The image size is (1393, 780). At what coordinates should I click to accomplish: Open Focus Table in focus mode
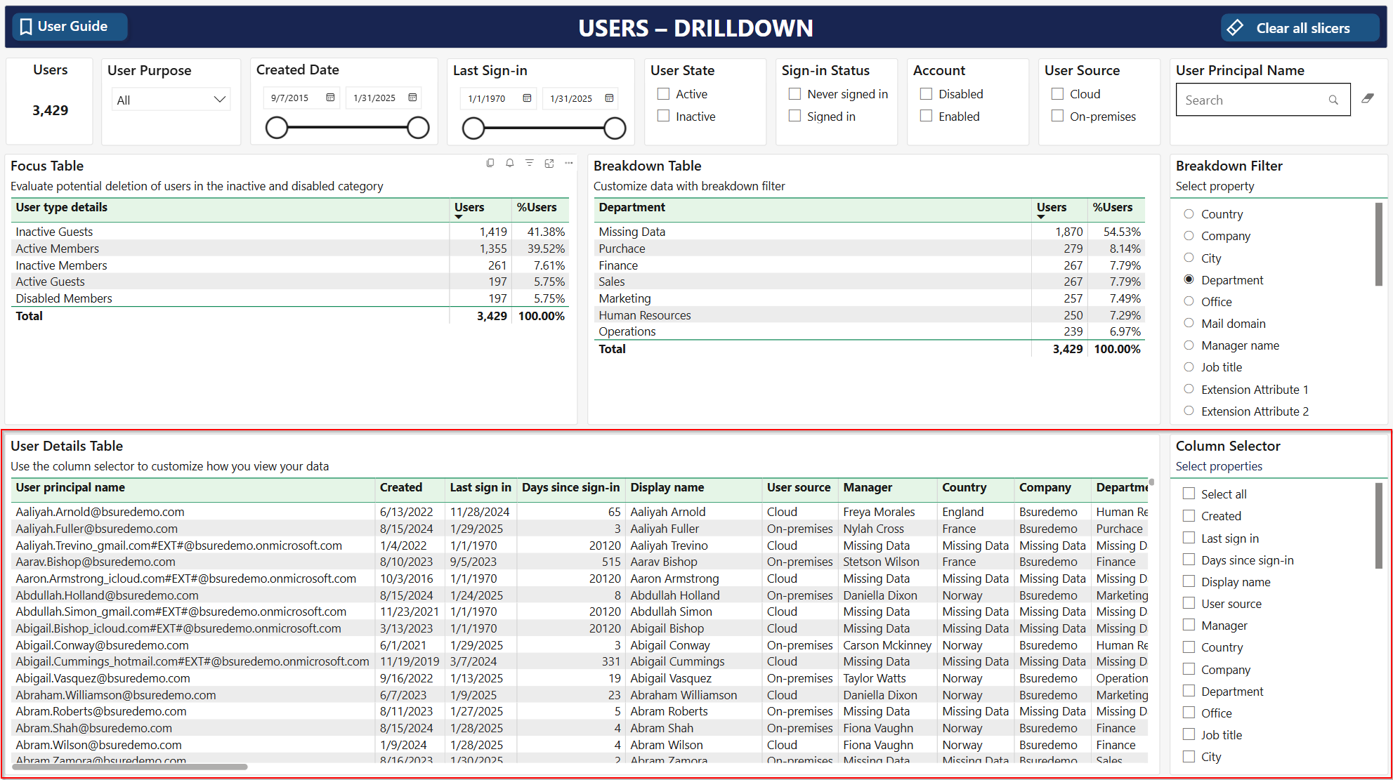tap(549, 163)
